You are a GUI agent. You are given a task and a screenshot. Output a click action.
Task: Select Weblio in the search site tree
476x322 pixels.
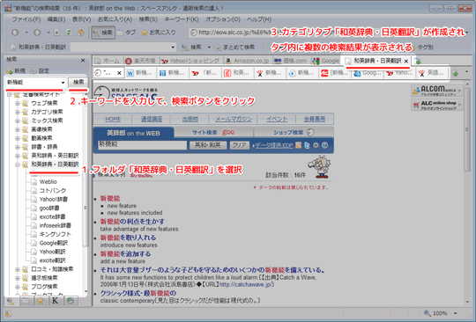point(48,182)
